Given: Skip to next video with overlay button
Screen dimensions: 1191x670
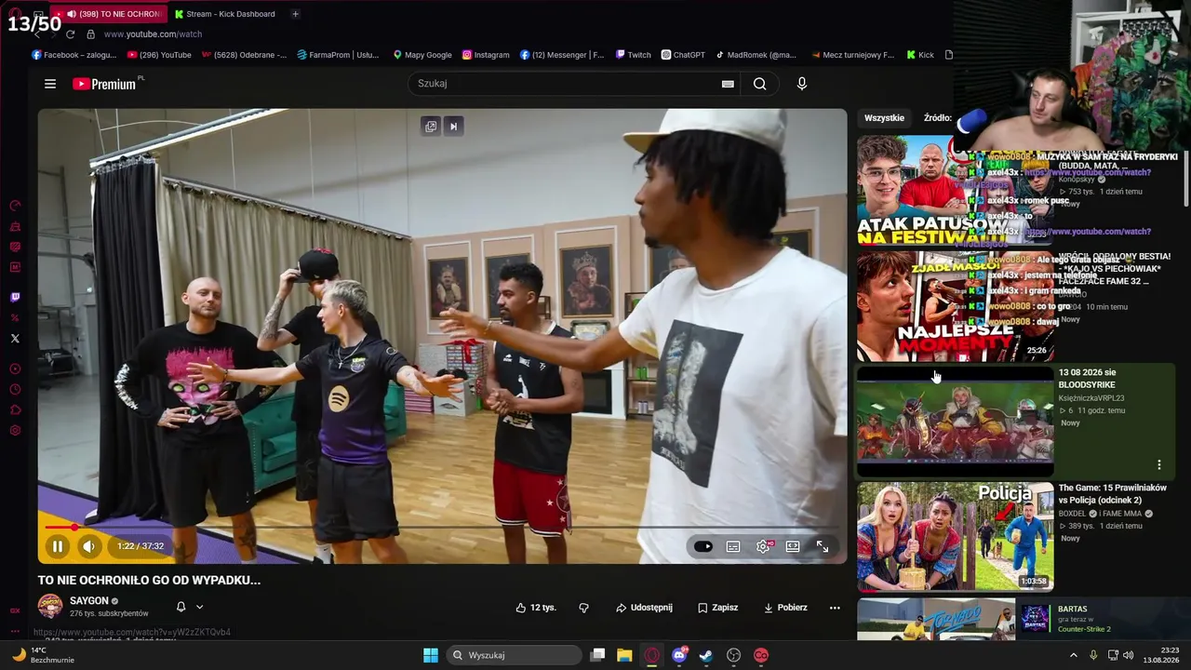Looking at the screenshot, I should tap(453, 127).
